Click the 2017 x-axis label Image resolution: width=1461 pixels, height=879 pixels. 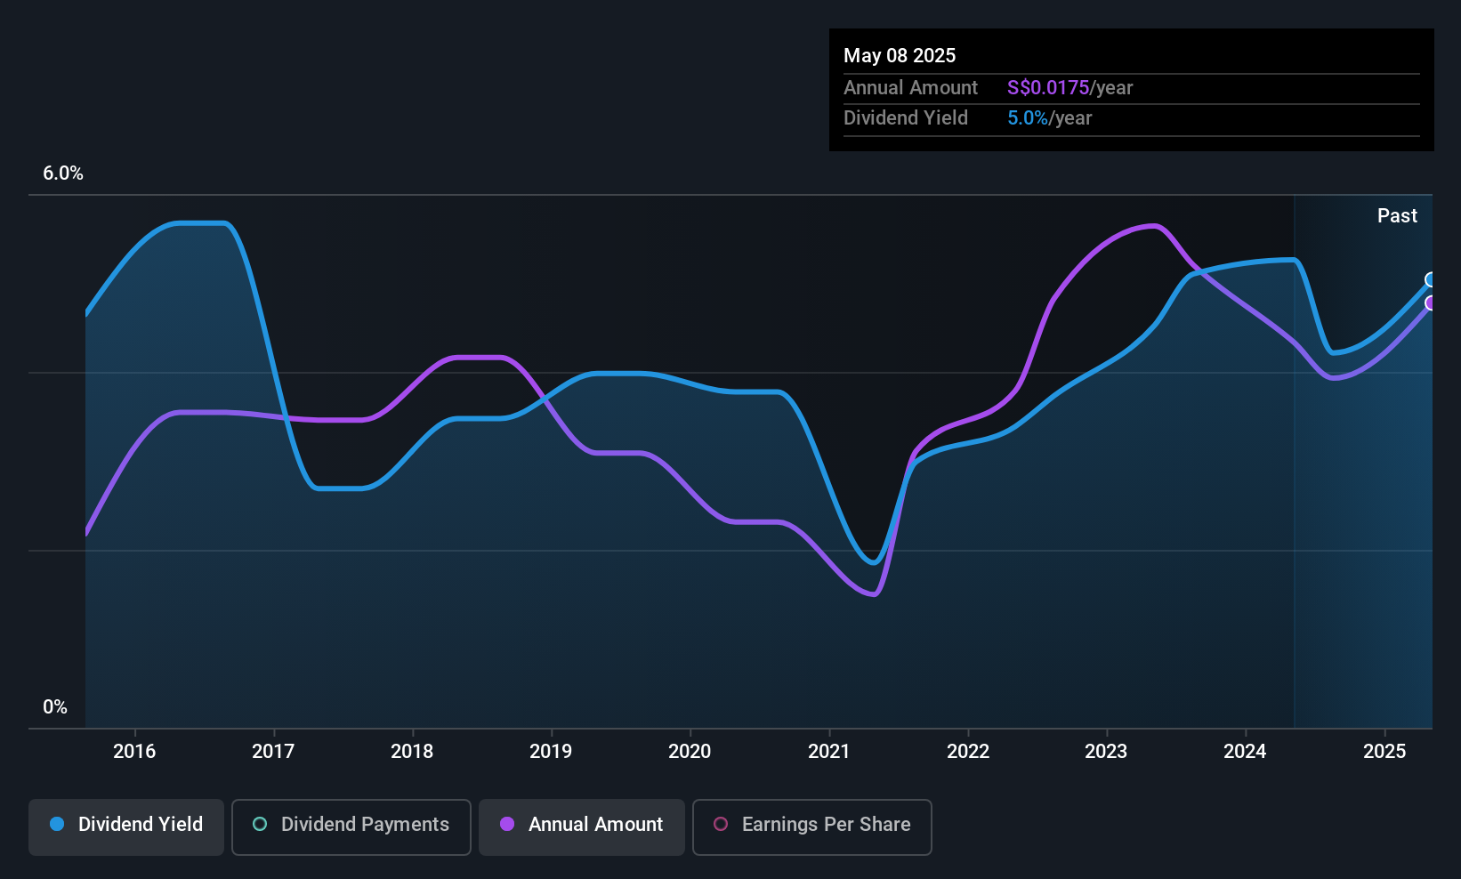273,751
